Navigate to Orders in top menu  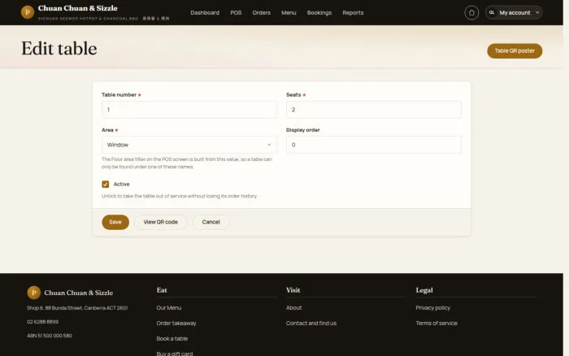(261, 13)
